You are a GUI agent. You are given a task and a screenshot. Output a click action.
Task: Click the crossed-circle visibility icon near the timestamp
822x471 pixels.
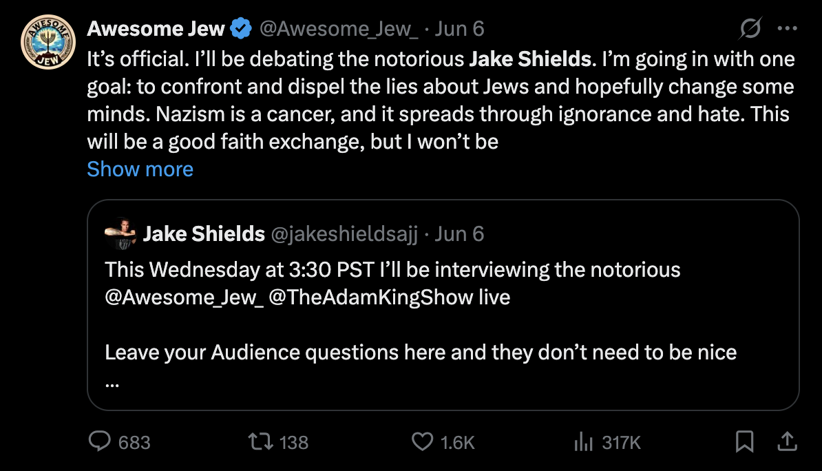pyautogui.click(x=749, y=28)
